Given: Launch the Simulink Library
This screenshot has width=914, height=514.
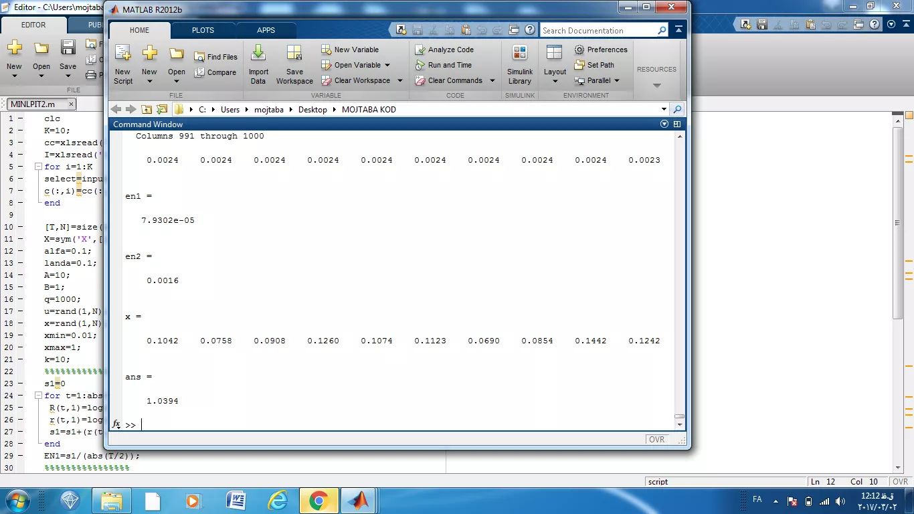Looking at the screenshot, I should 519,54.
